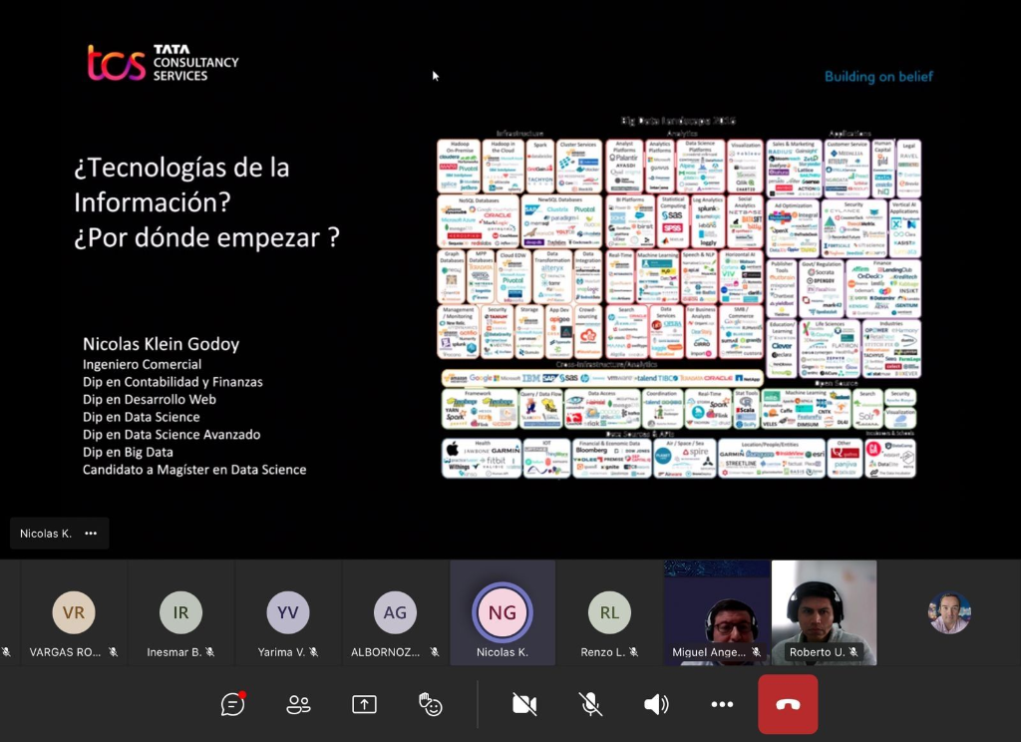Click the highlighted NG avatar tile
Screen dimensions: 1021x742
pyautogui.click(x=503, y=612)
